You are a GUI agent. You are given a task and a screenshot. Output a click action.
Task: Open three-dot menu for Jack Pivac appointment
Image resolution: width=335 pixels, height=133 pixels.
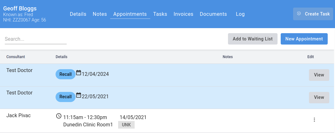pyautogui.click(x=314, y=120)
